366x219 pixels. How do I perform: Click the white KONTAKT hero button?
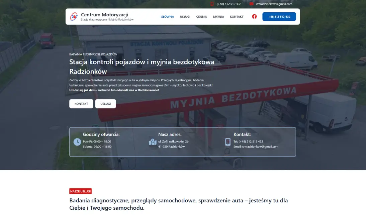[x=81, y=104]
